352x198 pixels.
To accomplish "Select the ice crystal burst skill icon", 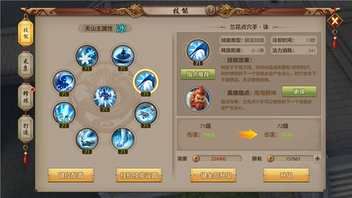I will (64, 113).
